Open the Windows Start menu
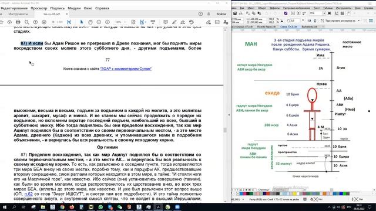The image size is (376, 211). (5, 207)
